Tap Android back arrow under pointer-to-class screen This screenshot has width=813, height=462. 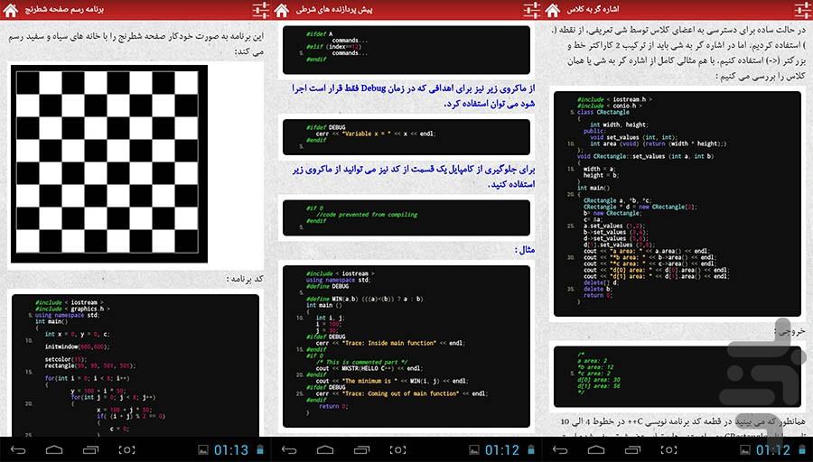click(560, 449)
